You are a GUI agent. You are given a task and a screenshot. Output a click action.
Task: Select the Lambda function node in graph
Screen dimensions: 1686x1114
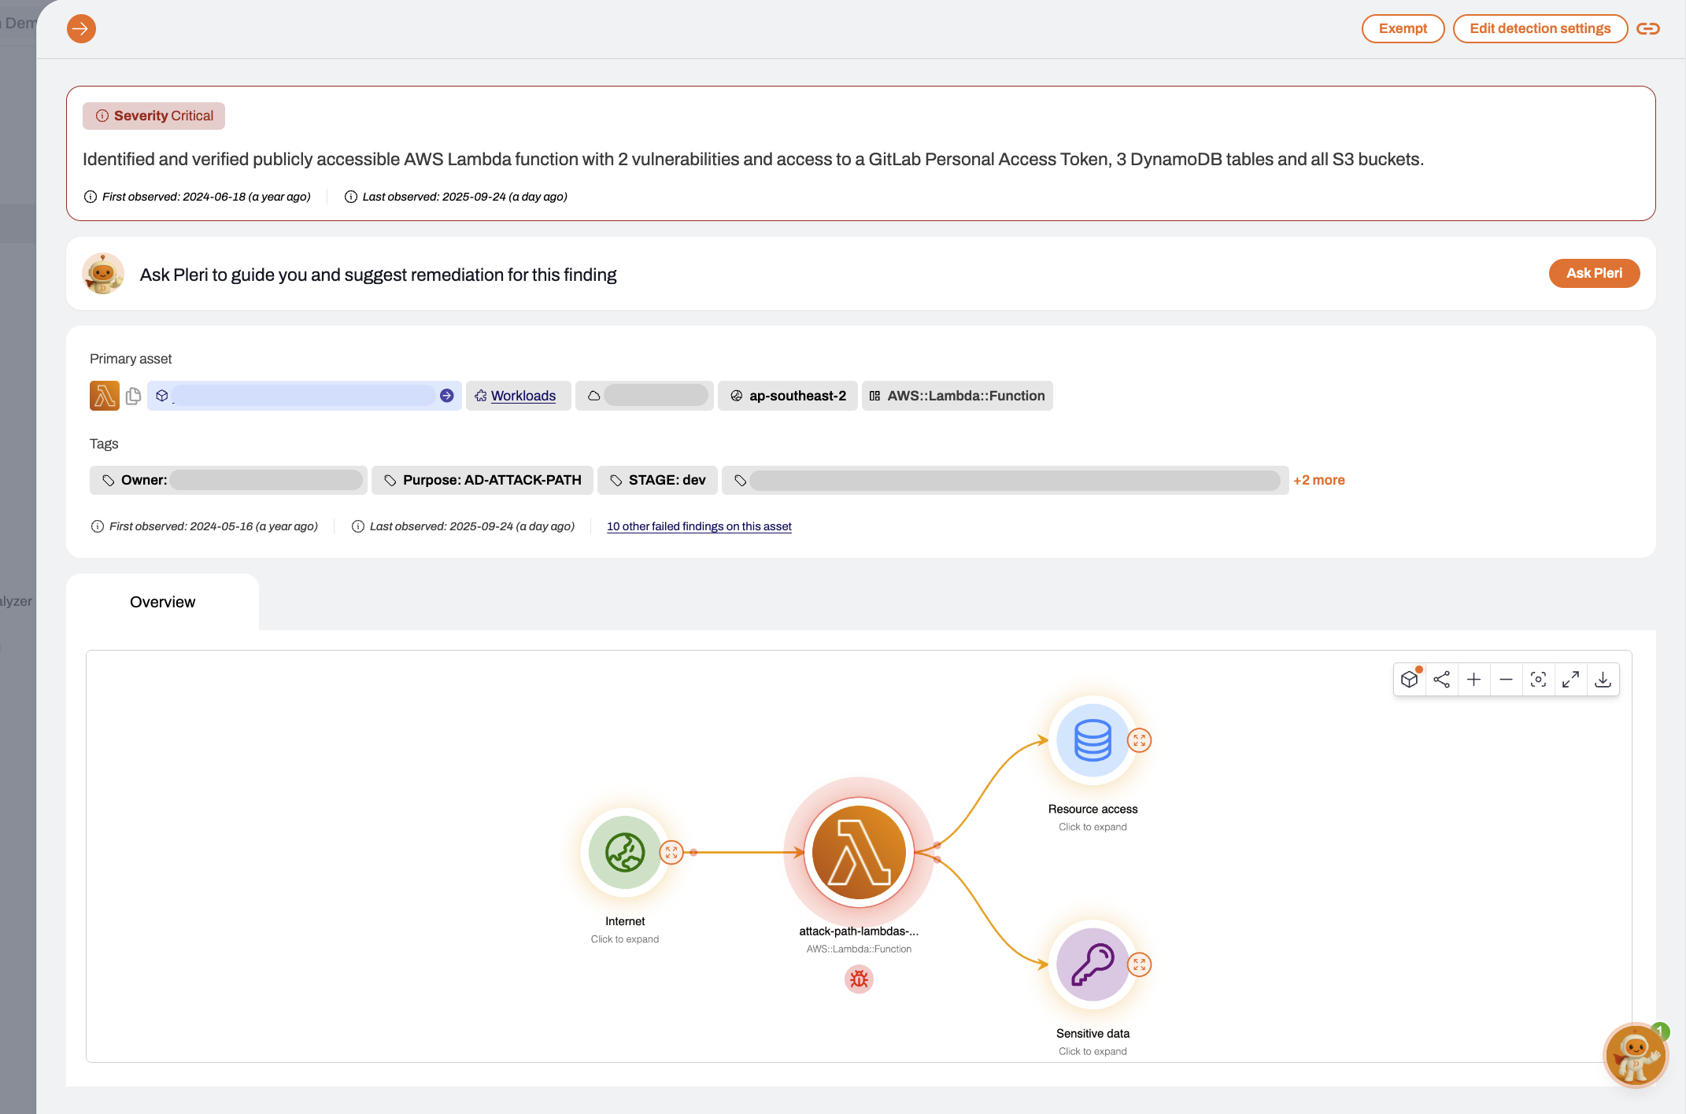click(x=859, y=853)
